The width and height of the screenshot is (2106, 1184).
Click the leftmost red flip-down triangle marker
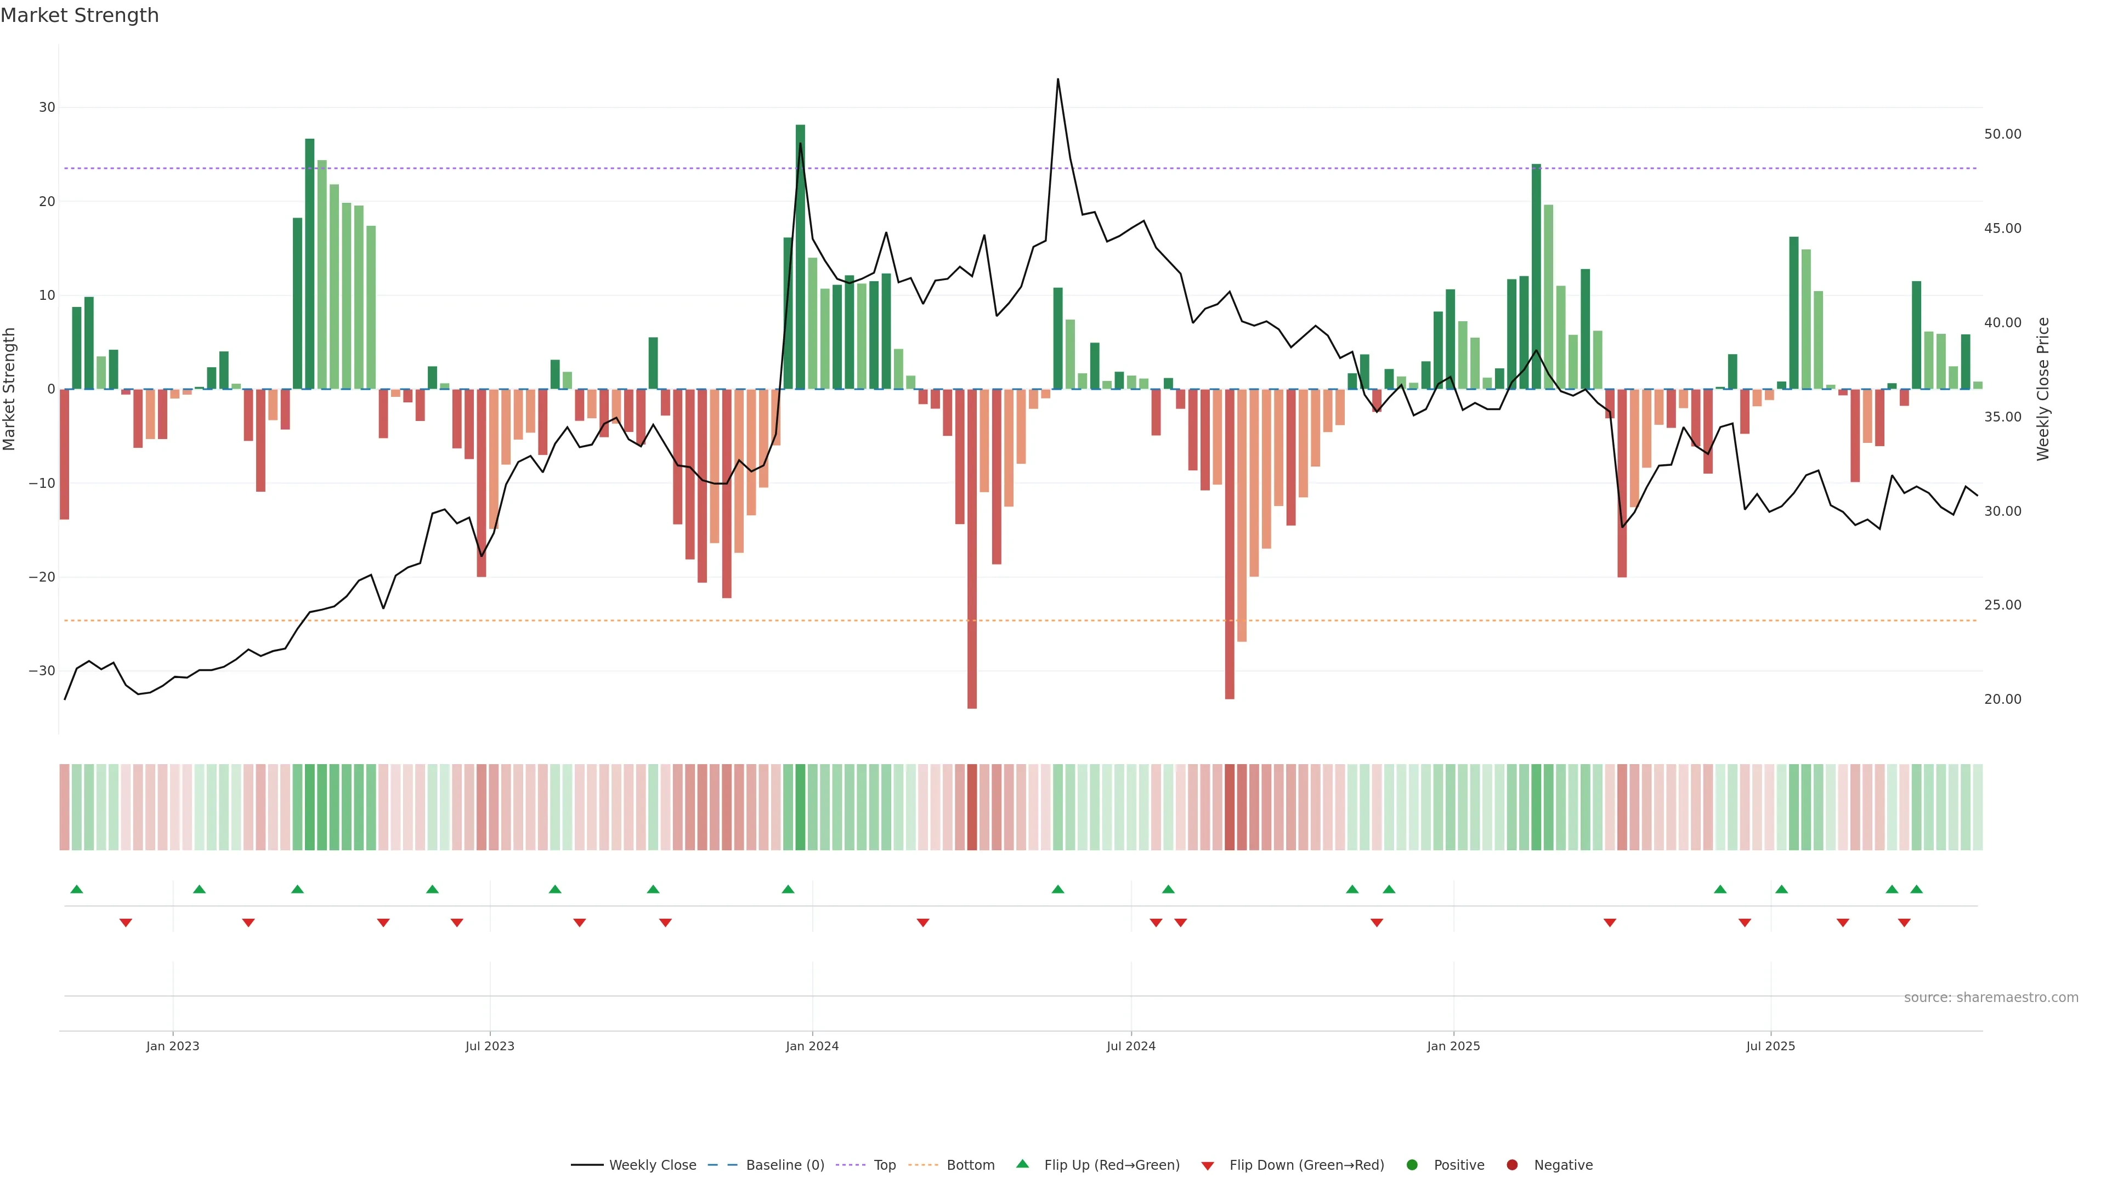(126, 923)
